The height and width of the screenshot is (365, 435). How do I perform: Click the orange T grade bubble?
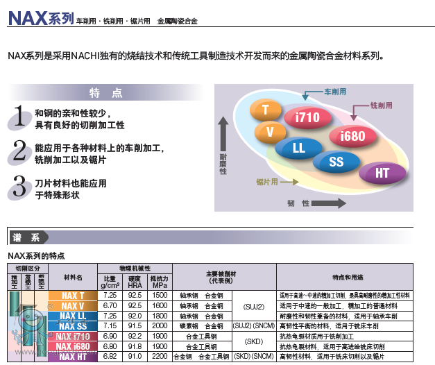(266, 110)
